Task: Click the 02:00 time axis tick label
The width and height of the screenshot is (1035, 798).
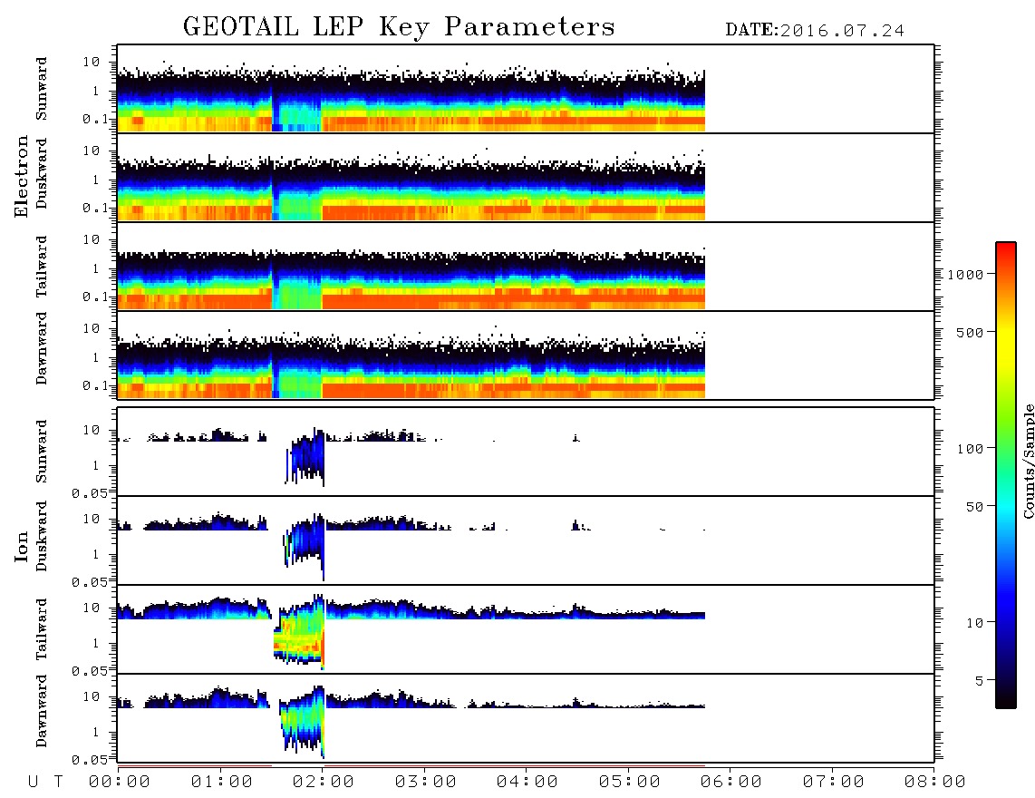Action: (x=324, y=783)
